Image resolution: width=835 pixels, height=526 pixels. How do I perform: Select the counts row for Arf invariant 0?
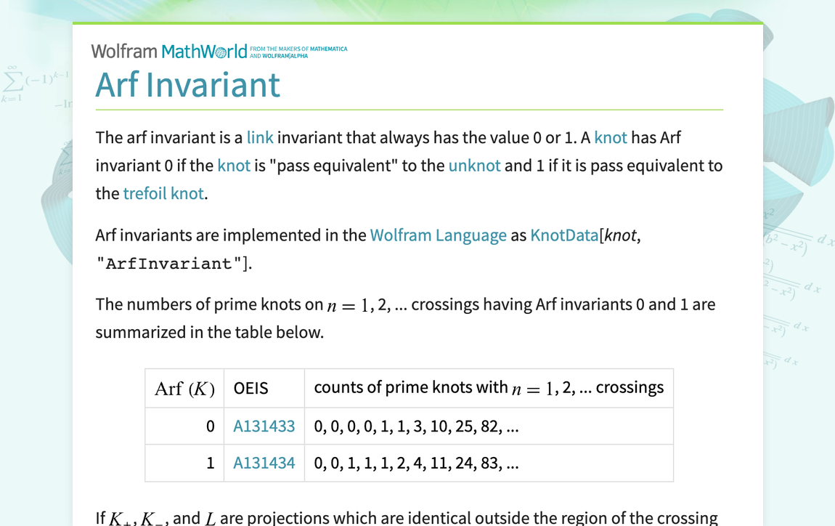pyautogui.click(x=415, y=426)
